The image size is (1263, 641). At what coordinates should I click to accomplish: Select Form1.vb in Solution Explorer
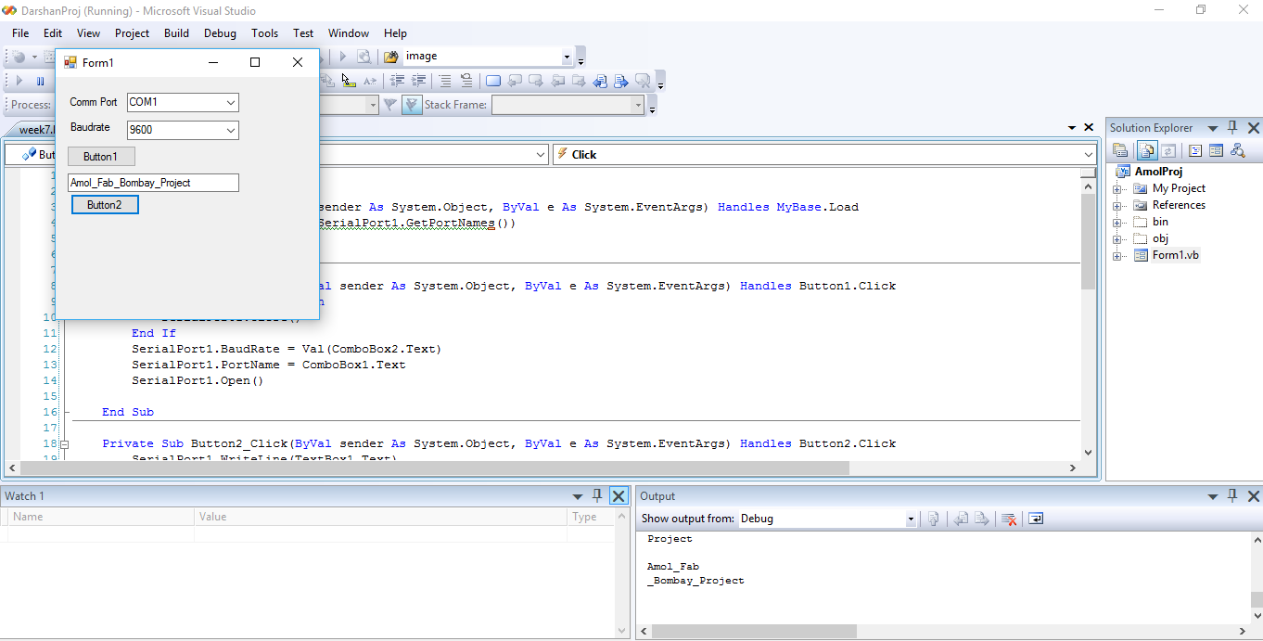pyautogui.click(x=1176, y=255)
